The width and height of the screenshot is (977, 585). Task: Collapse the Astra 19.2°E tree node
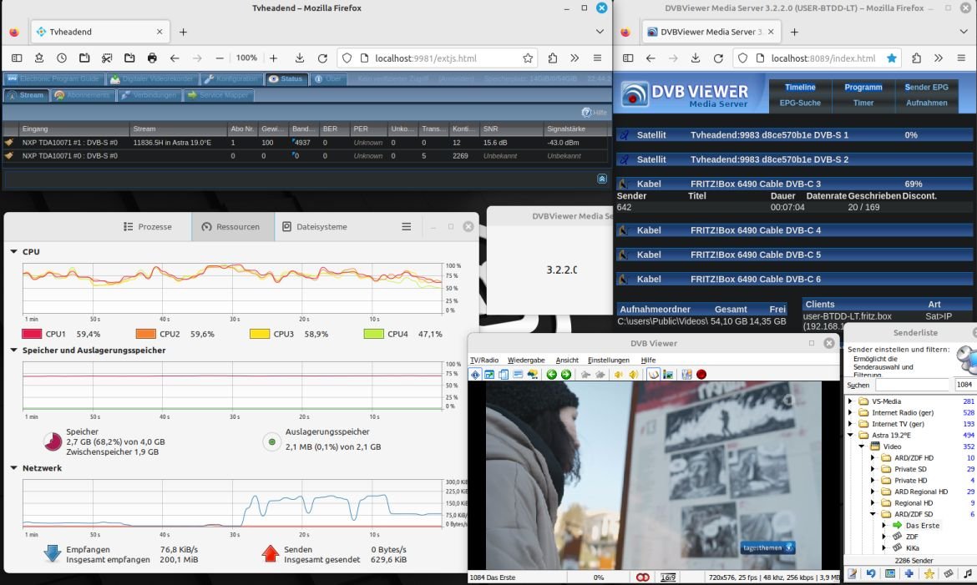[851, 435]
